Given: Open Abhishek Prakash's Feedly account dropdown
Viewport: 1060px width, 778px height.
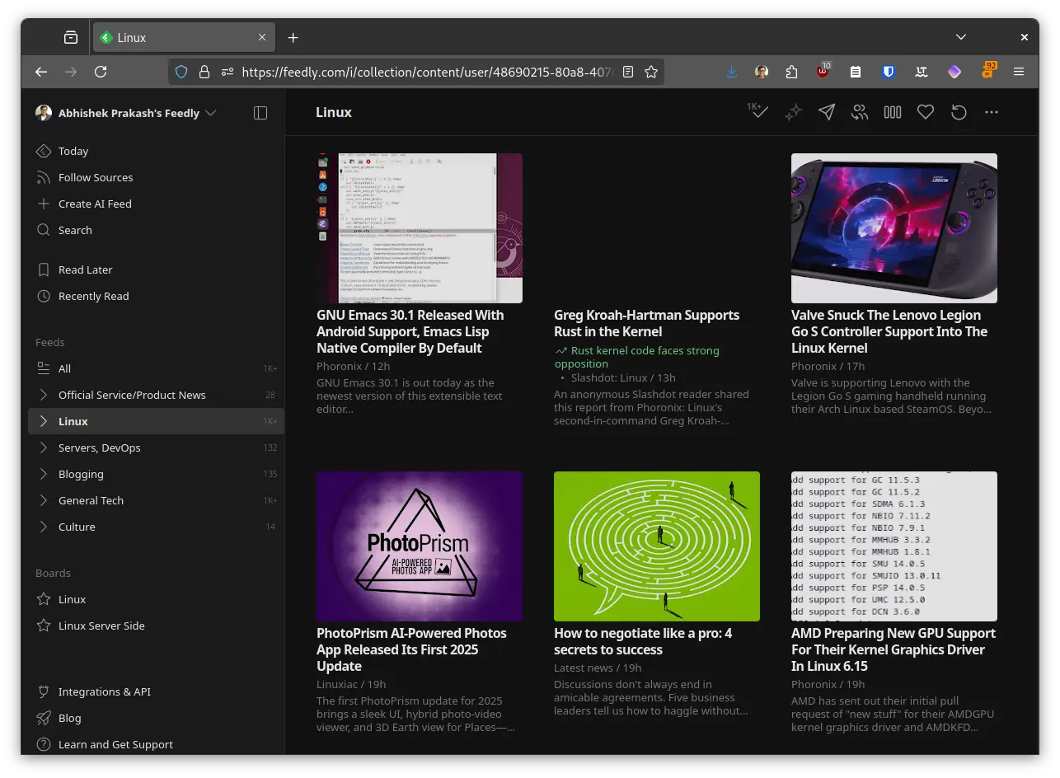Looking at the screenshot, I should pos(126,113).
